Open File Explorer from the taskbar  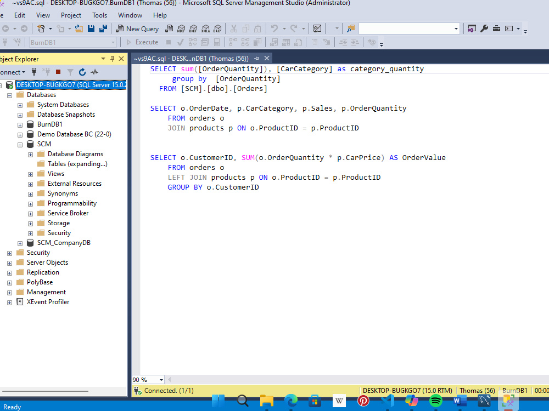pyautogui.click(x=266, y=401)
